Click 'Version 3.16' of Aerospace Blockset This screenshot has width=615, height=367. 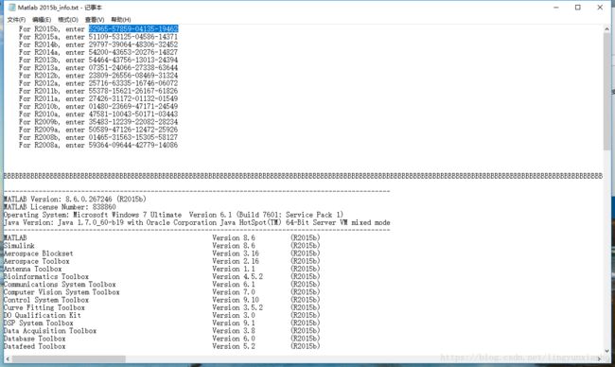coord(236,253)
